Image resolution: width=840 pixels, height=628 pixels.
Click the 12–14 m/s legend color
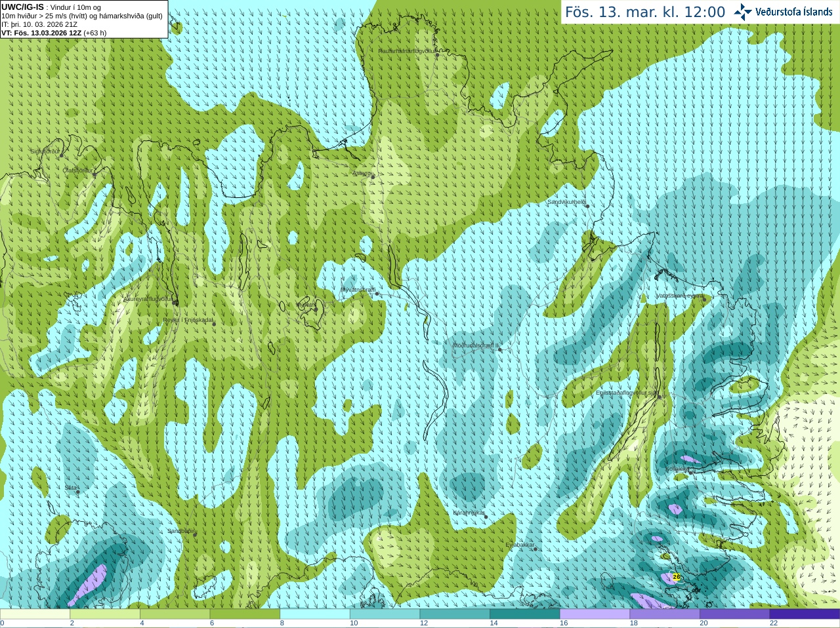455,614
